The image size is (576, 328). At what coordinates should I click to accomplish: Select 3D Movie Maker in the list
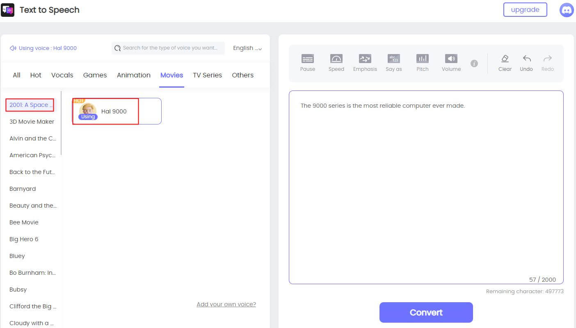(x=32, y=122)
